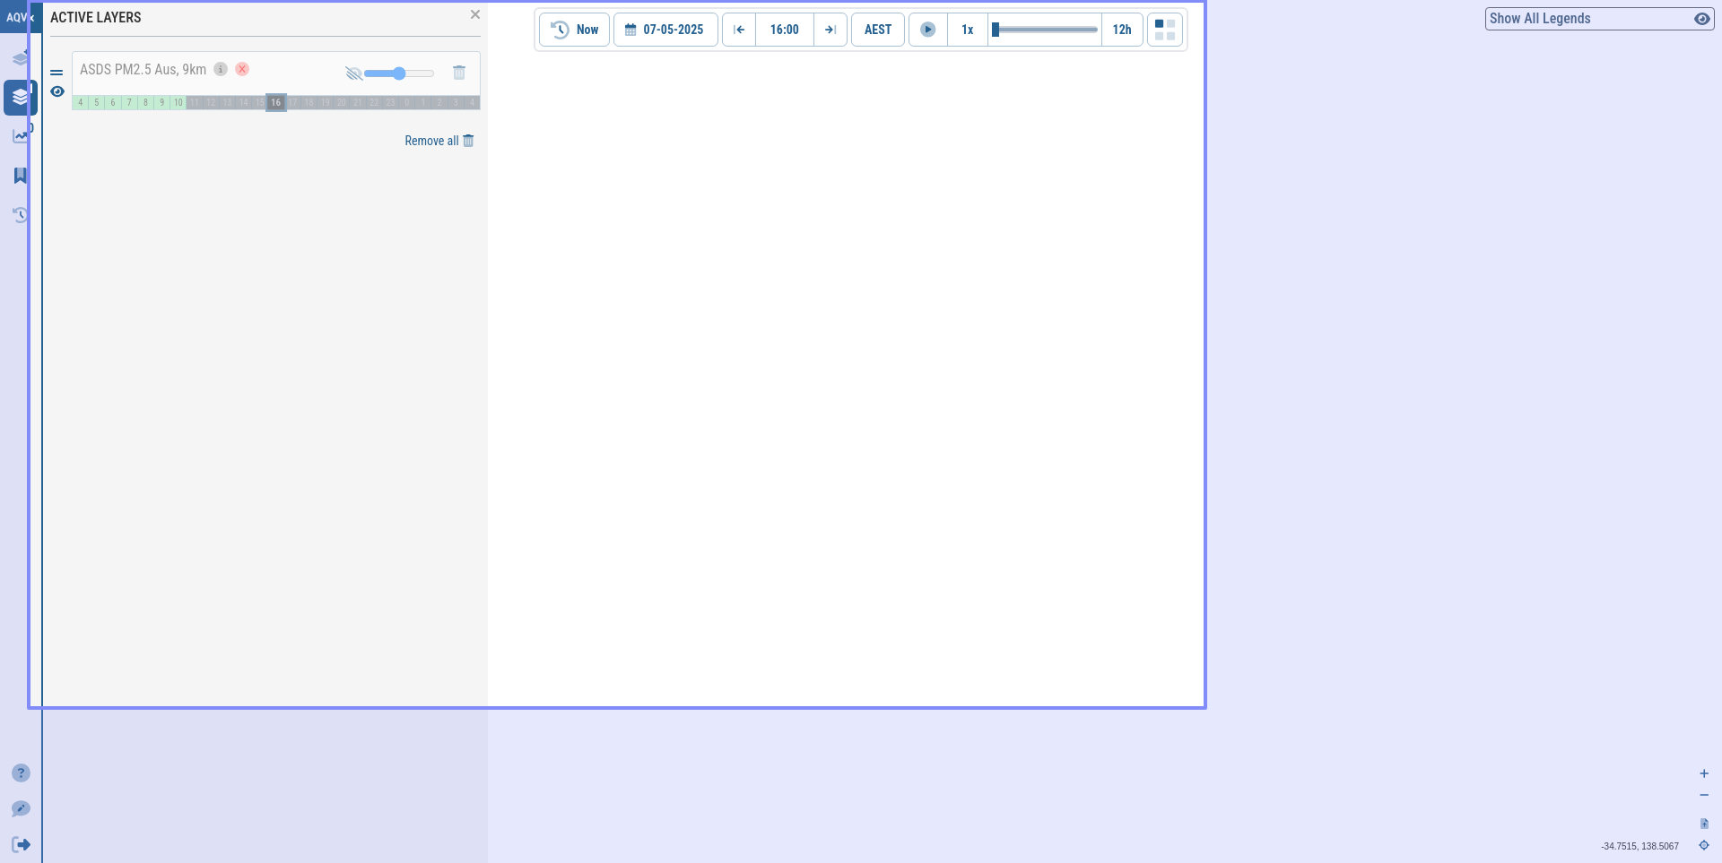Click the Now button
This screenshot has width=1722, height=863.
575,30
